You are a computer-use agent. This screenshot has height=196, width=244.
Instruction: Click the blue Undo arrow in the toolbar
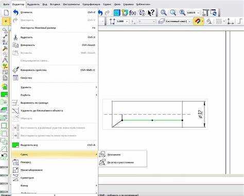pos(100,13)
